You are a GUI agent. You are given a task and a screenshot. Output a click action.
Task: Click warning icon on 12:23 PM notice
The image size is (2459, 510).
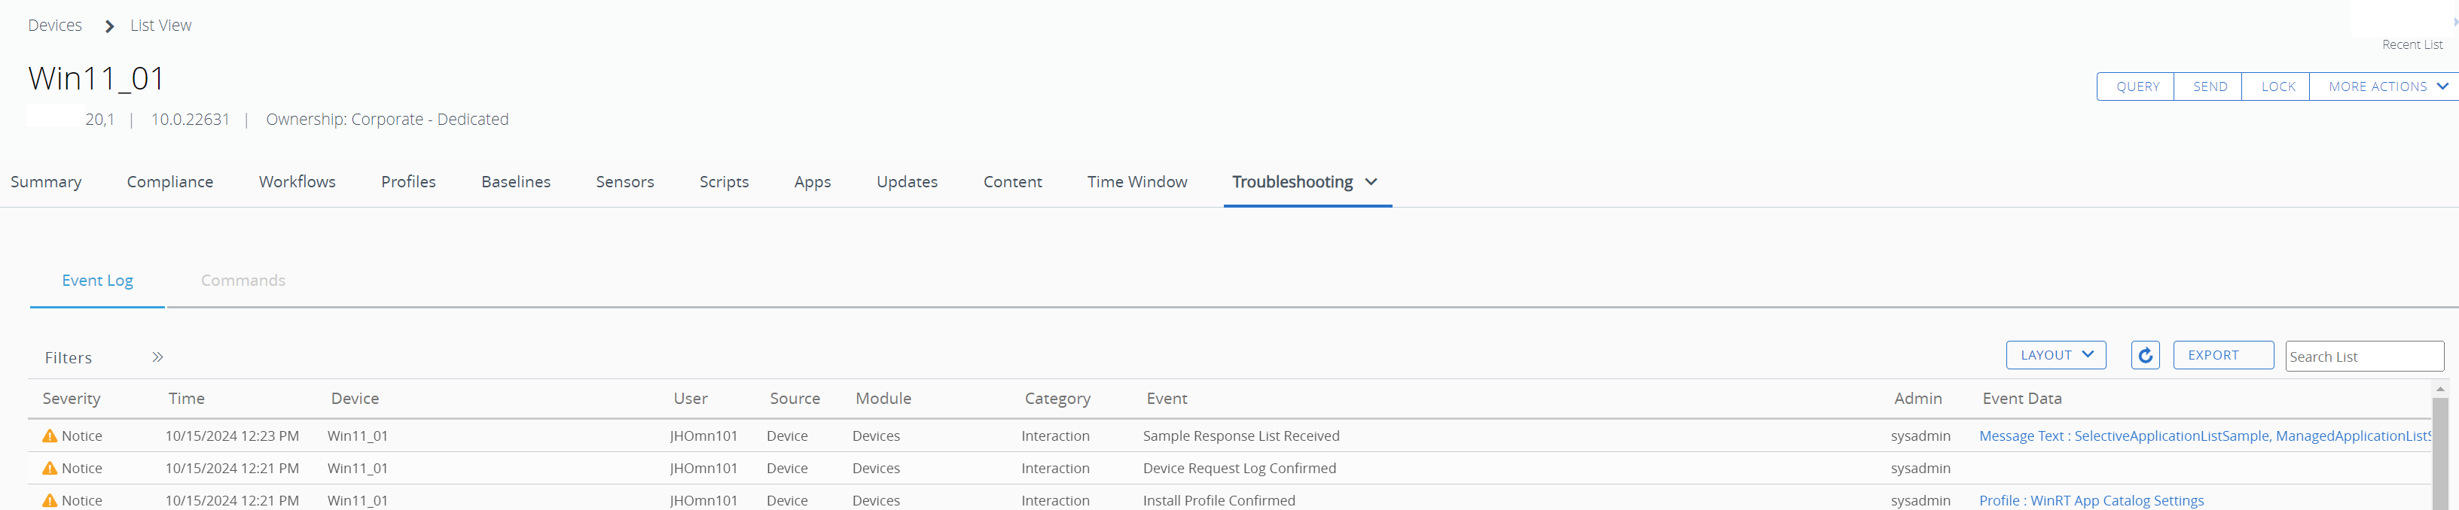[x=50, y=436]
